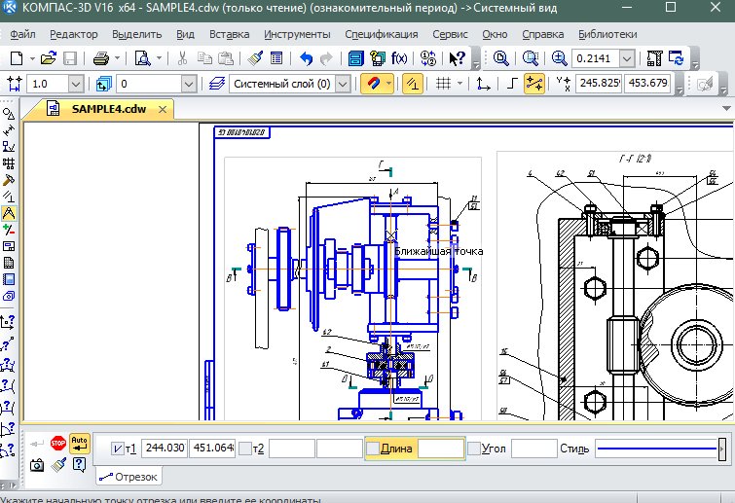
Task: Toggle the т1 point checkbox
Action: click(x=117, y=449)
